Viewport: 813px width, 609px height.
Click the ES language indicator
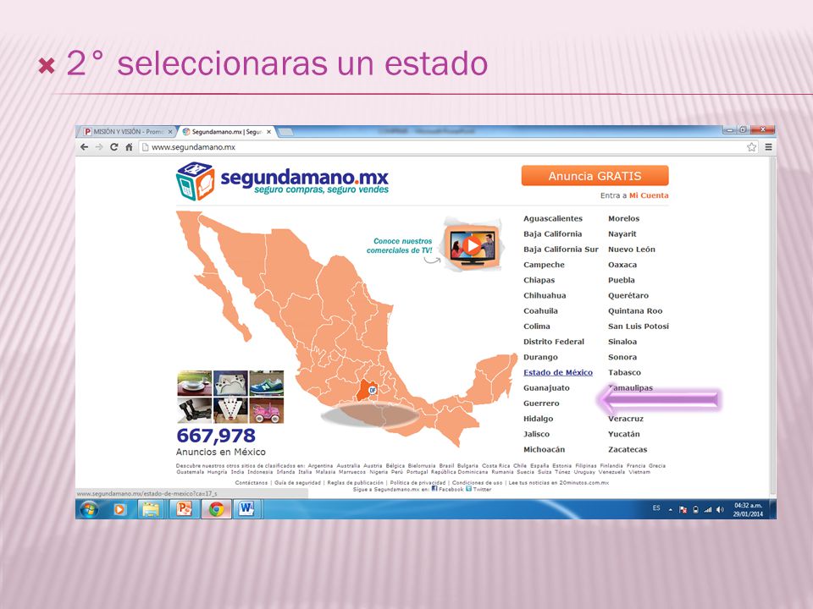coord(656,508)
